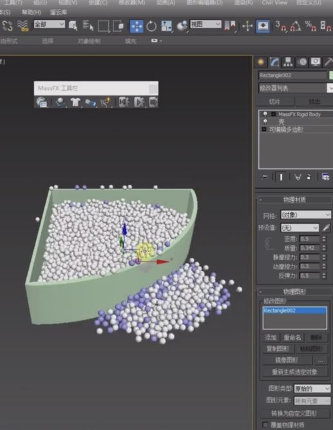The height and width of the screenshot is (430, 333).
Task: Click the object color swatch beside Rectangle002
Action: 331,75
